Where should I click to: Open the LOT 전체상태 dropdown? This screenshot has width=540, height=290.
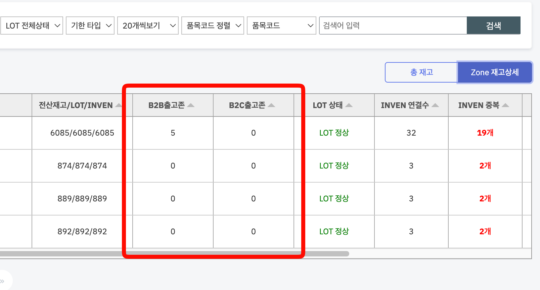33,26
